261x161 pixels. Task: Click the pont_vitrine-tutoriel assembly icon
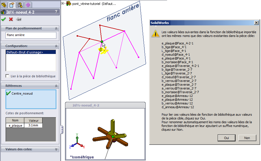pyautogui.click(x=69, y=3)
